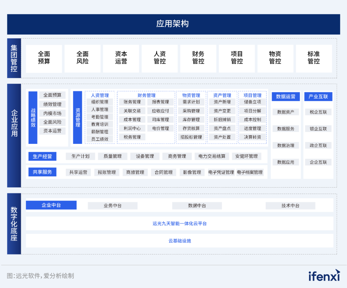Select the 资本运营 module
Viewport: 347px width, 288px height.
click(x=121, y=58)
